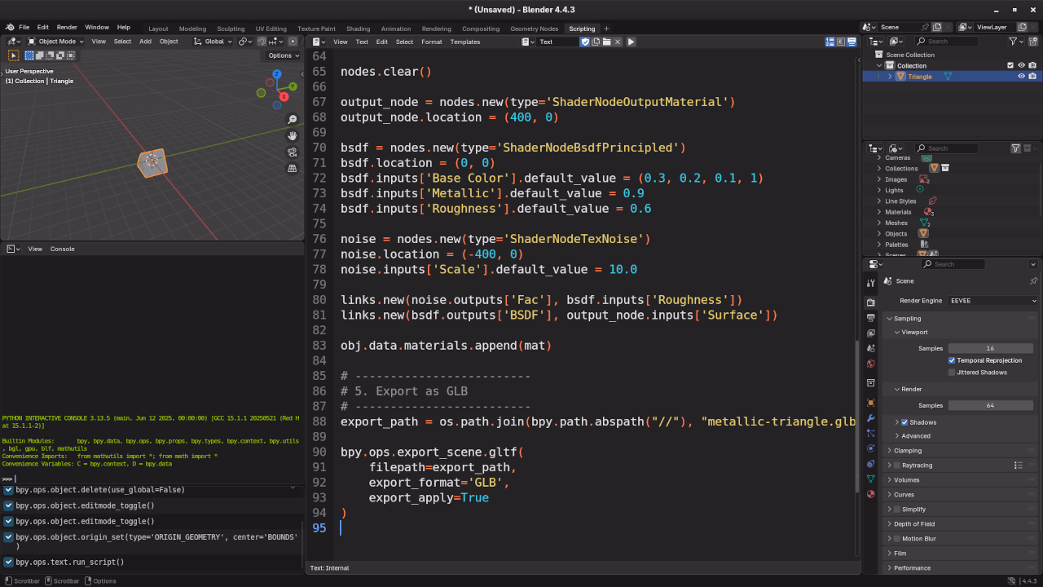Open the Object Mode dropdown

click(x=56, y=42)
